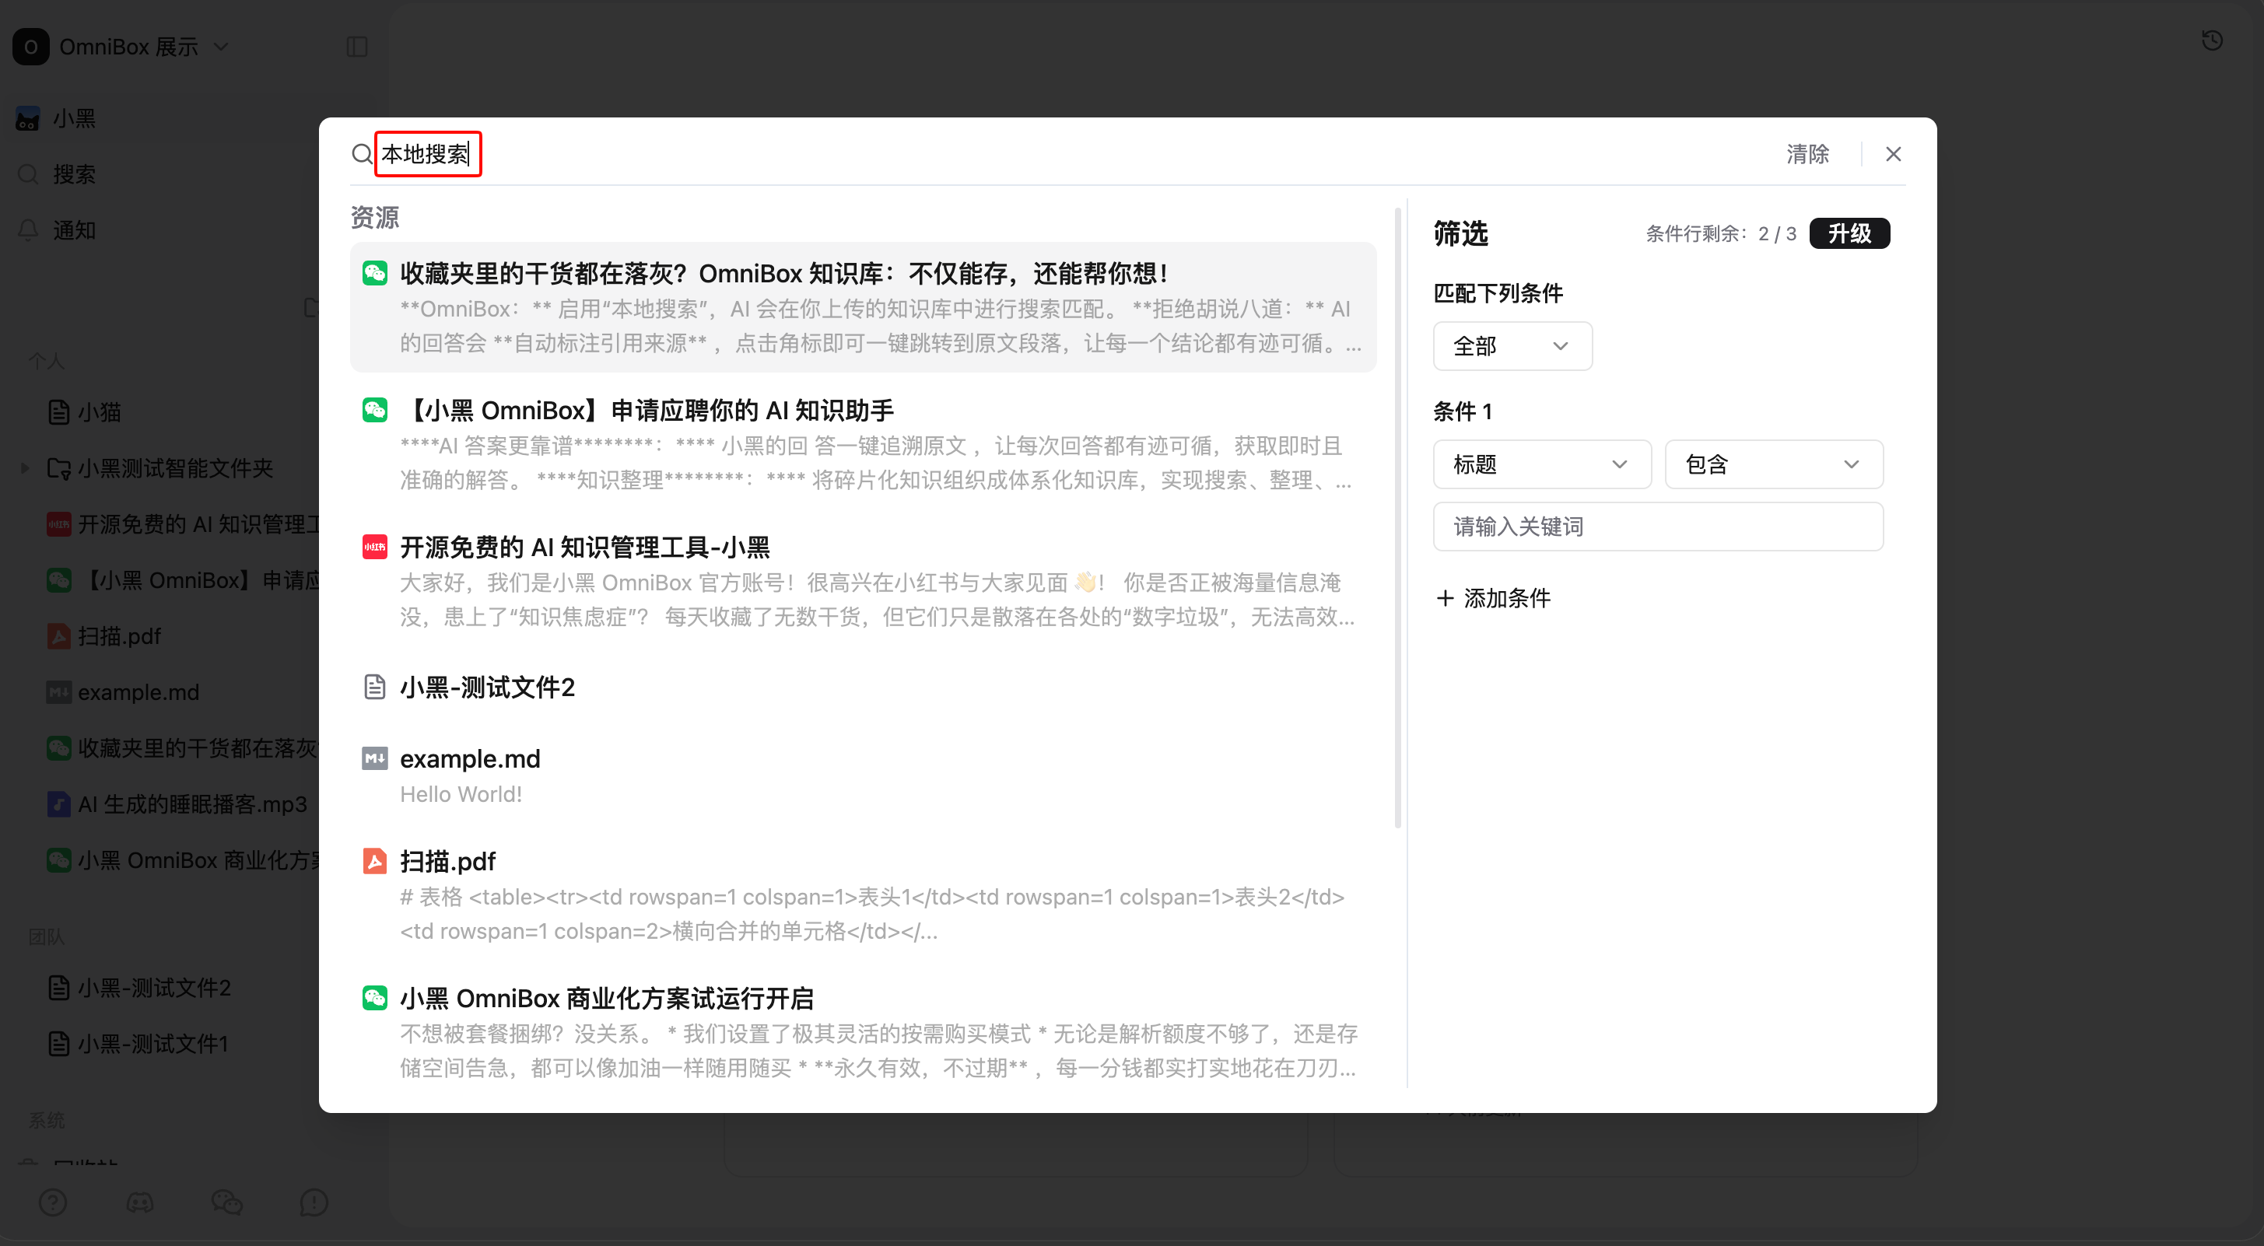Click WeChat icon of 【小黑 OmniBox】 result
2264x1246 pixels.
[375, 411]
